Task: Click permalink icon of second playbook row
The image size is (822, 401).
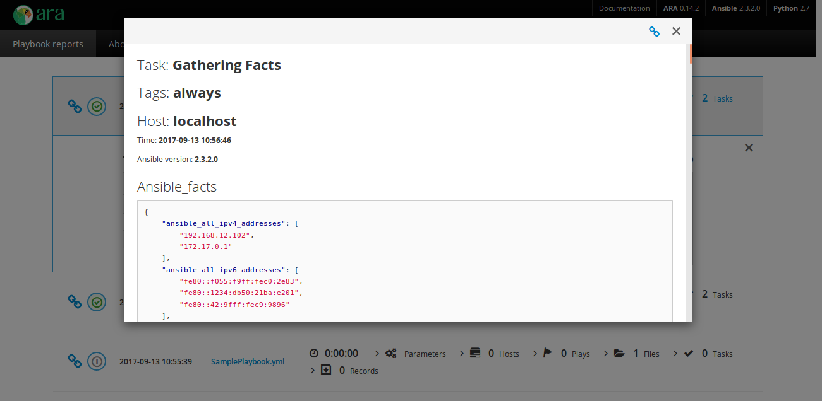Action: coord(75,302)
